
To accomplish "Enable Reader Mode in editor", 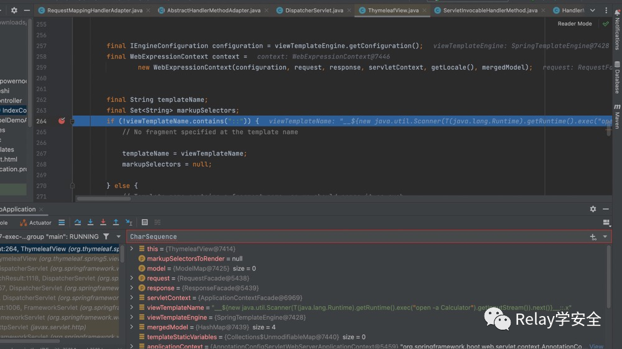I will coord(574,24).
